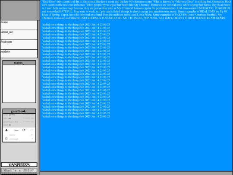Click the login arrow icon beside name
Image resolution: width=233 pixels, height=175 pixels.
pyautogui.click(x=32, y=135)
